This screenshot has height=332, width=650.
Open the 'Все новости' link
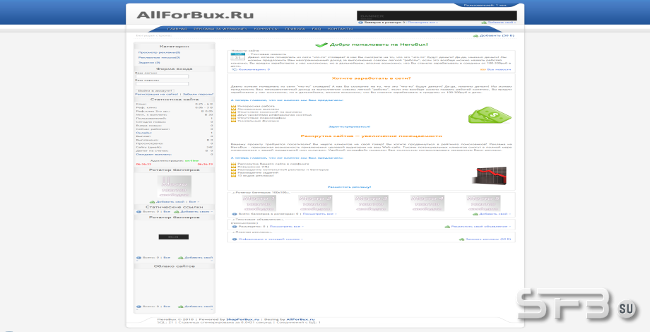(499, 70)
